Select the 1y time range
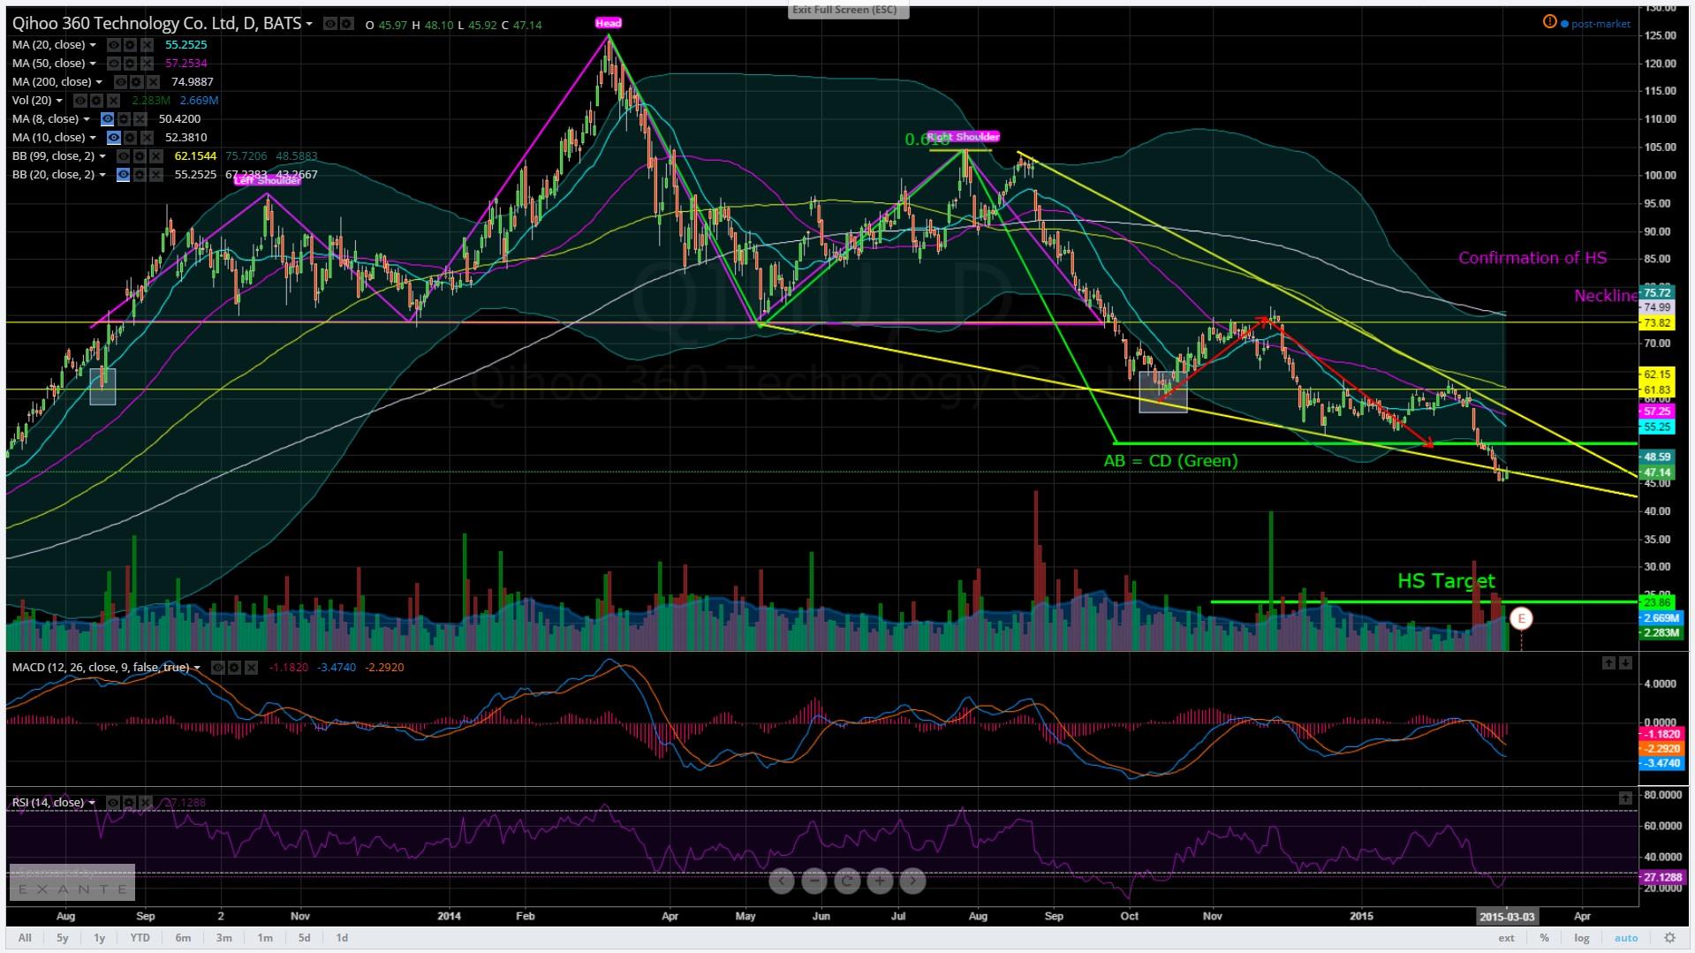 (x=99, y=938)
